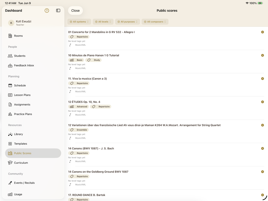
Task: Open 12 ÉTUDES Op. 10, No. 4 title
Action: pyautogui.click(x=84, y=102)
